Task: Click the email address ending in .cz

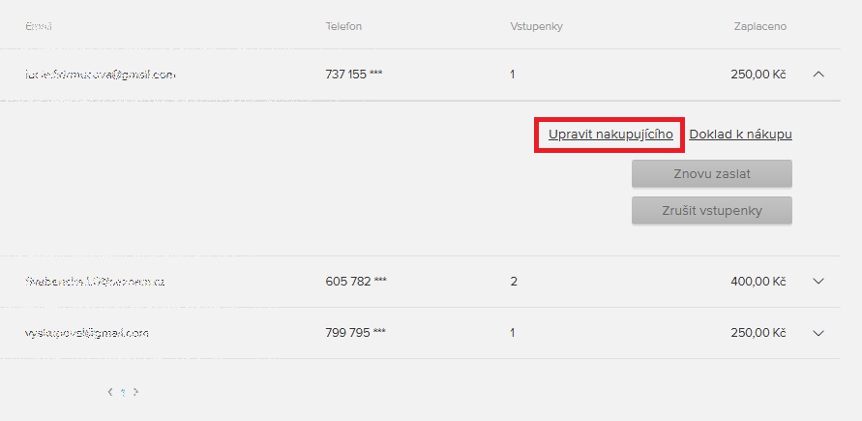Action: 95,282
